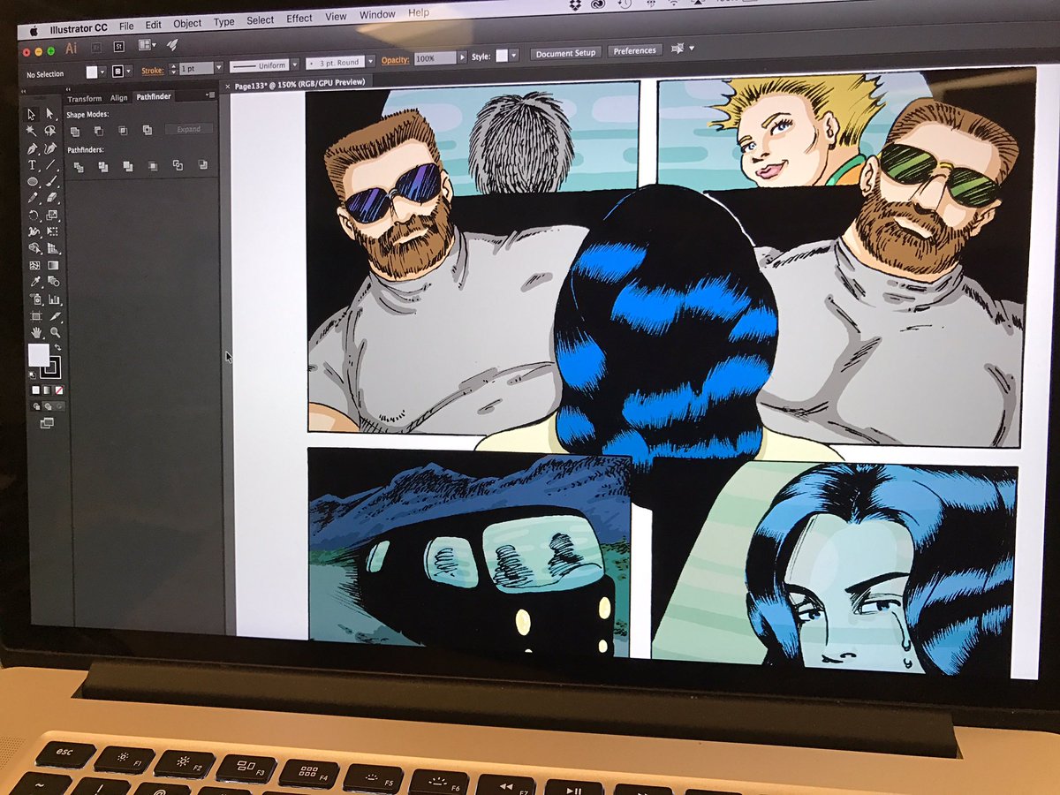
Task: Select the Type tool
Action: [32, 164]
